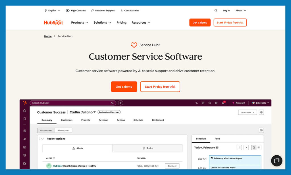Open the Follow-up with Lauren Bognar event

[235, 160]
